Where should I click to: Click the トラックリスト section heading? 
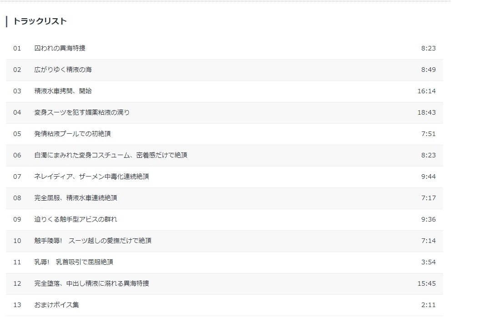(x=40, y=21)
